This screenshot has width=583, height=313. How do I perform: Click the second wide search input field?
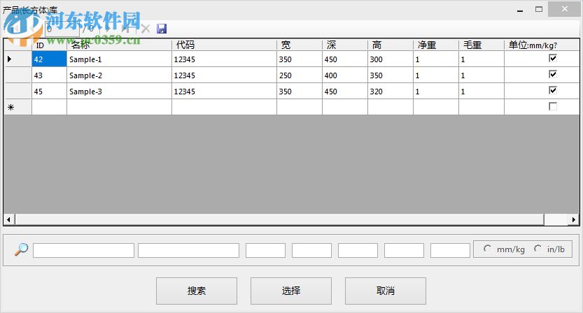(188, 250)
